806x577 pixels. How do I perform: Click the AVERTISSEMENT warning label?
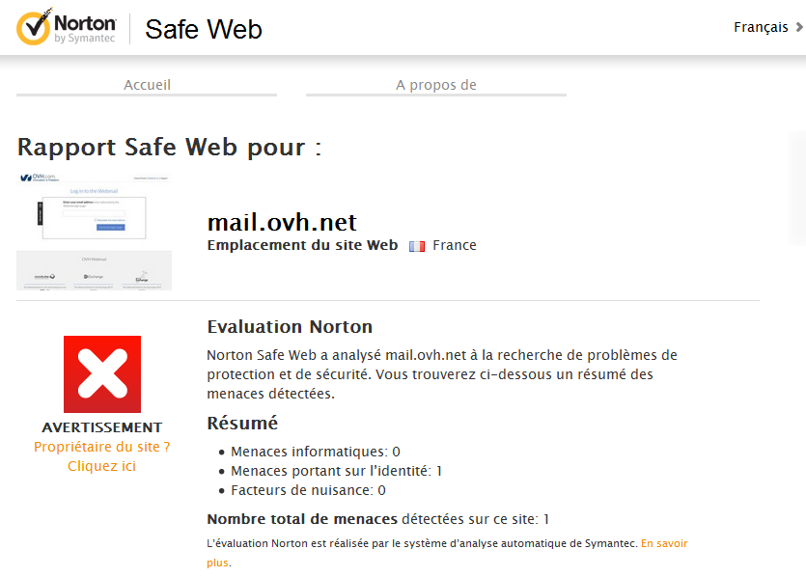pos(102,427)
